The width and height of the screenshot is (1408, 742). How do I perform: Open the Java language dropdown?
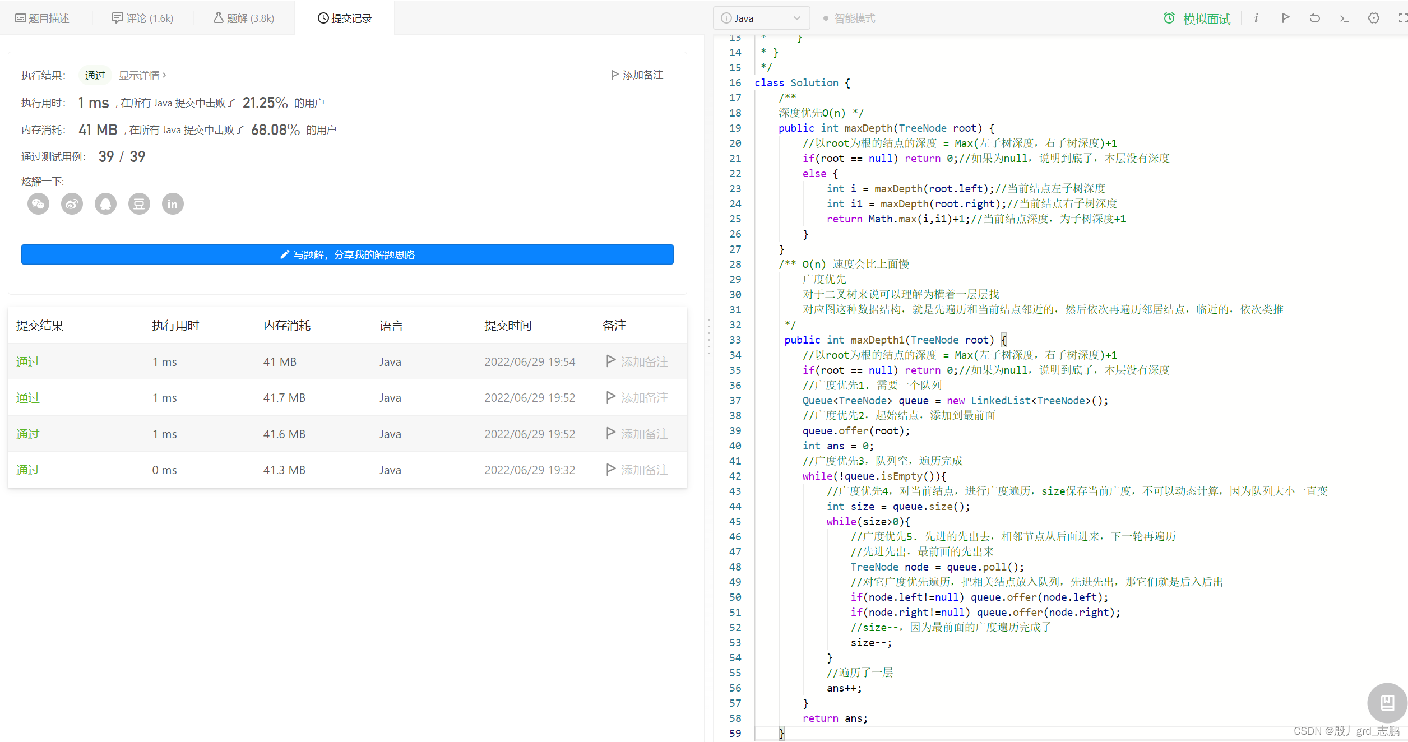pyautogui.click(x=761, y=18)
